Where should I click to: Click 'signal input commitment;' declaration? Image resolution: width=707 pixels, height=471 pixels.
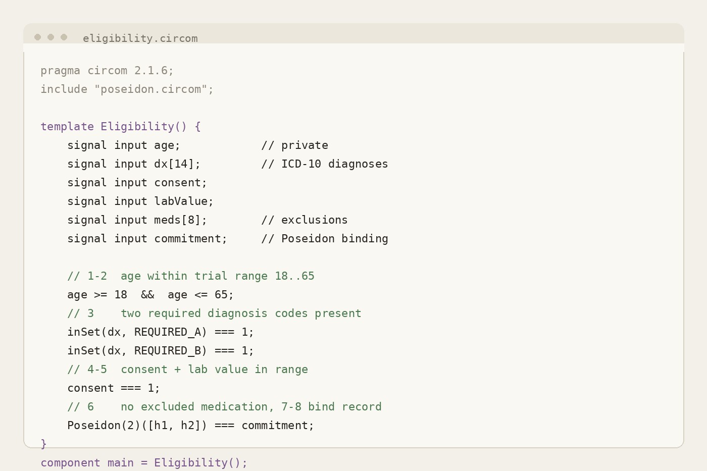147,239
